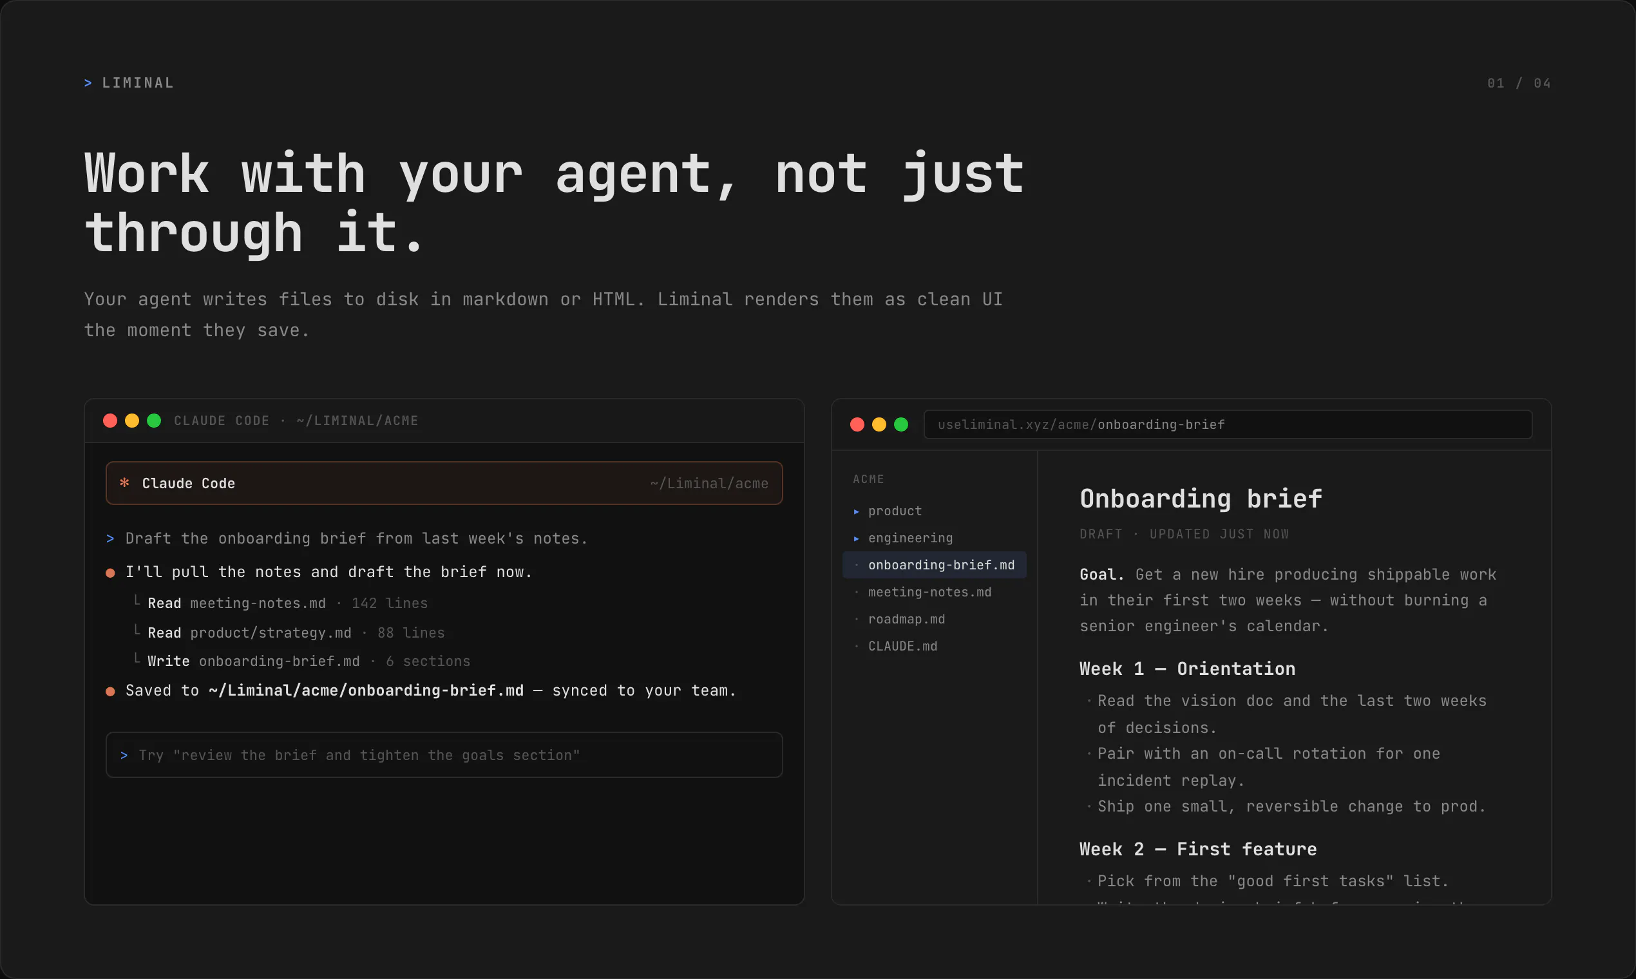Click the Goal paragraph in the brief

point(1288,600)
